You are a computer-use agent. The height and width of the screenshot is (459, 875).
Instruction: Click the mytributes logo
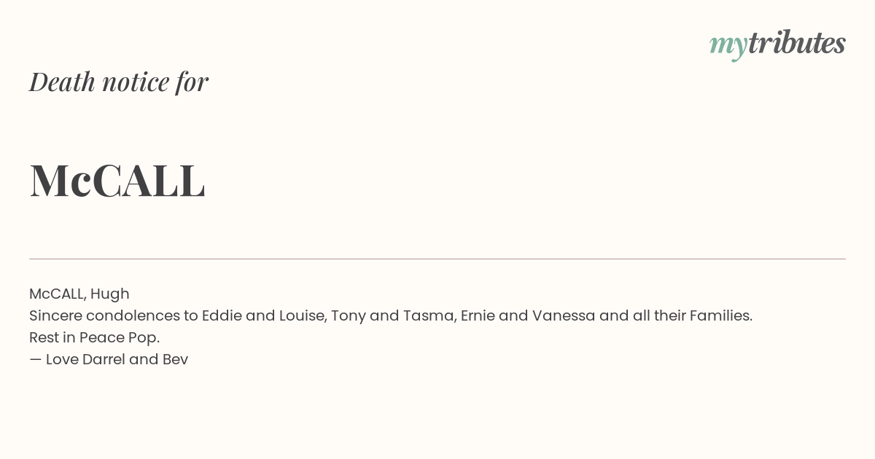pos(777,44)
